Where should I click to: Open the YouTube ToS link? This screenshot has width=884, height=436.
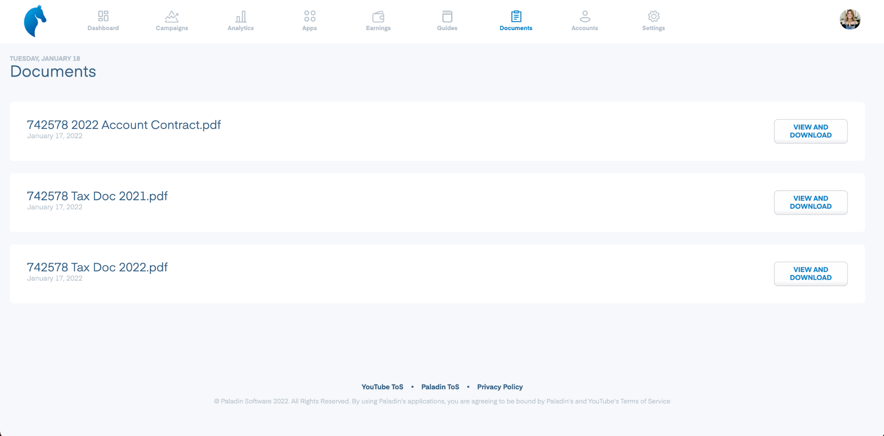[382, 387]
